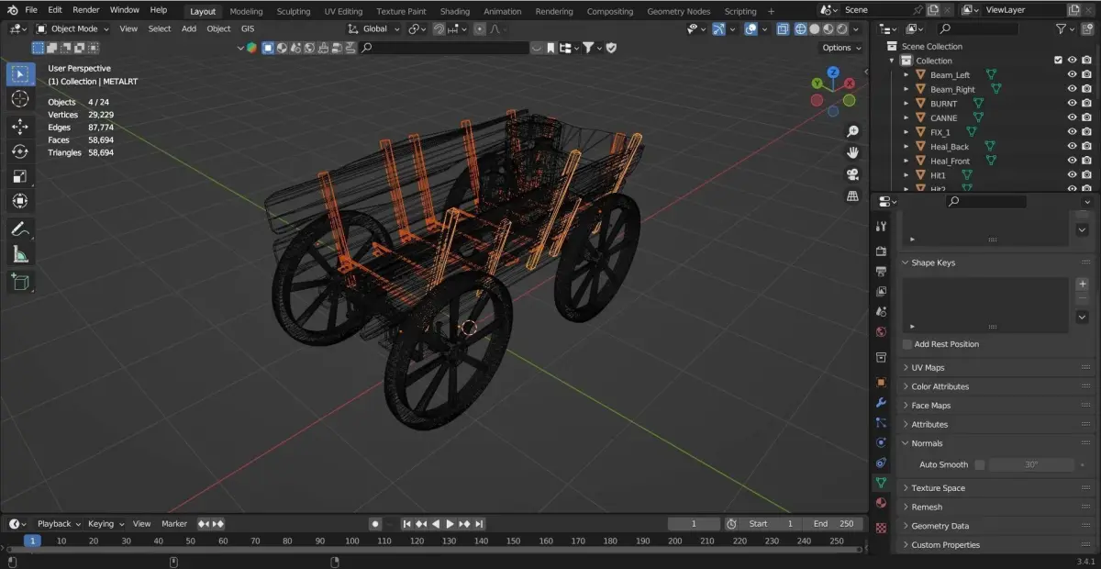Open GIS menu in viewport header
Image resolution: width=1101 pixels, height=569 pixels.
tap(248, 28)
